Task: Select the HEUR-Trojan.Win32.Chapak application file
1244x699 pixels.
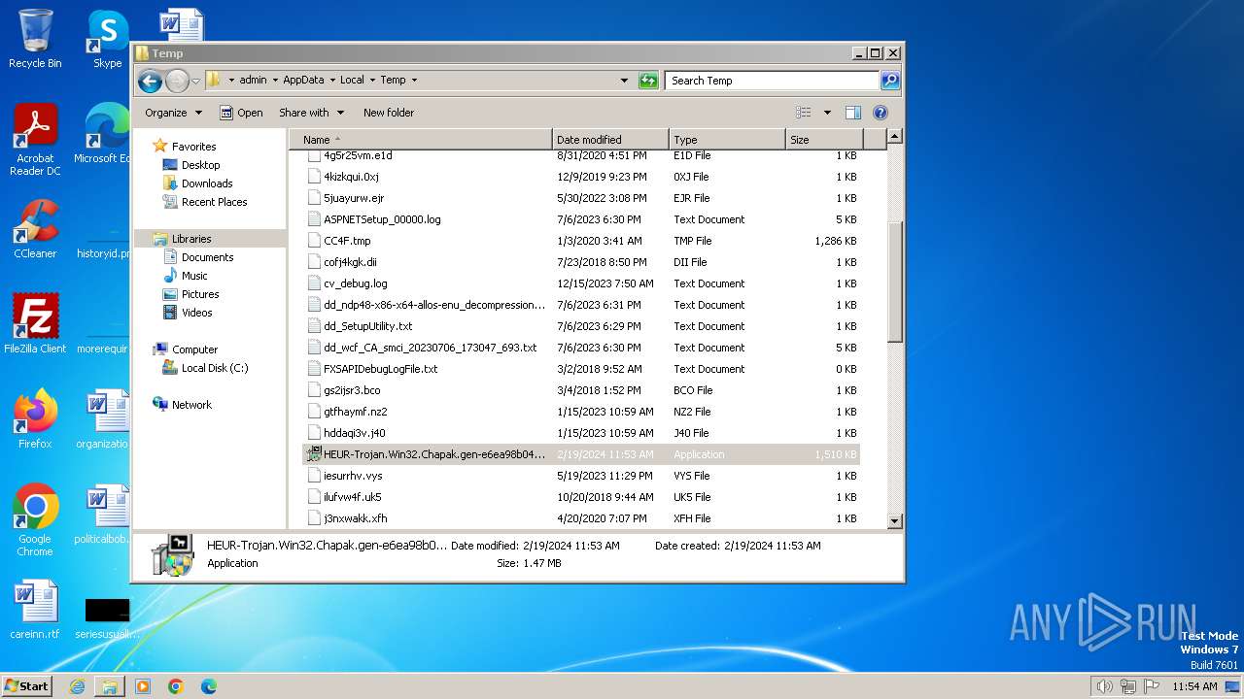Action: coord(581,454)
